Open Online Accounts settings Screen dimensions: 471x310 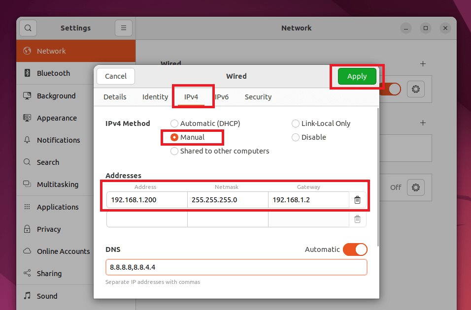(x=62, y=251)
